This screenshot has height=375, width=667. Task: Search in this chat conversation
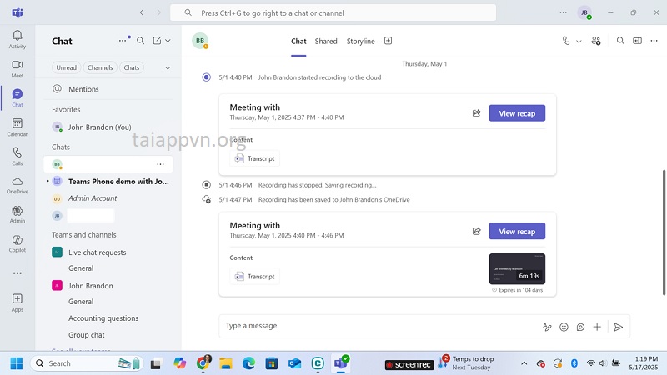[620, 41]
